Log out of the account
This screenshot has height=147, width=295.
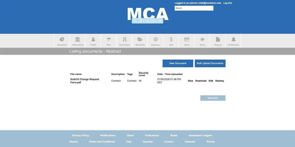click(x=227, y=3)
